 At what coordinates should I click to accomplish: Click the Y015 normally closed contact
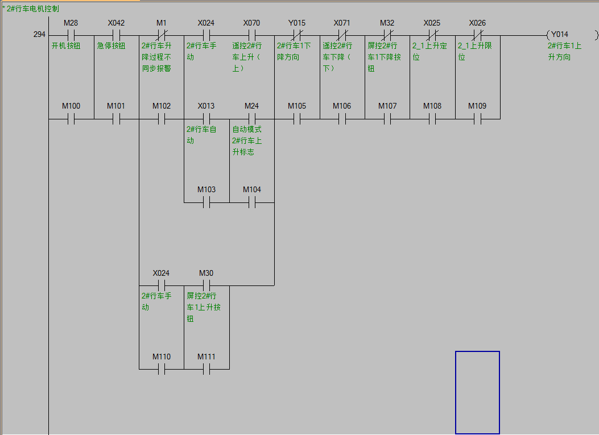(296, 35)
